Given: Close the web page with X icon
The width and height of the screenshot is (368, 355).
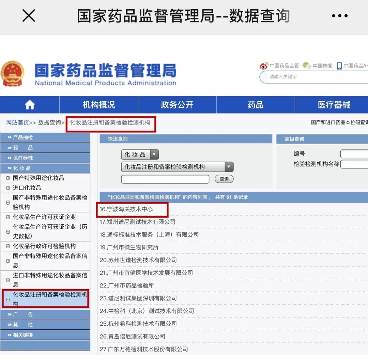Looking at the screenshot, I should pos(29,16).
